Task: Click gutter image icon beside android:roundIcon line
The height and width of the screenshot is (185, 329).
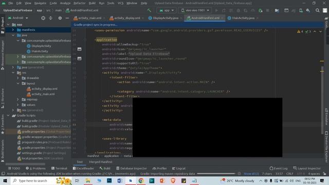Action: 79,59
